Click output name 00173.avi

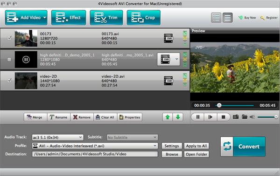110,34
